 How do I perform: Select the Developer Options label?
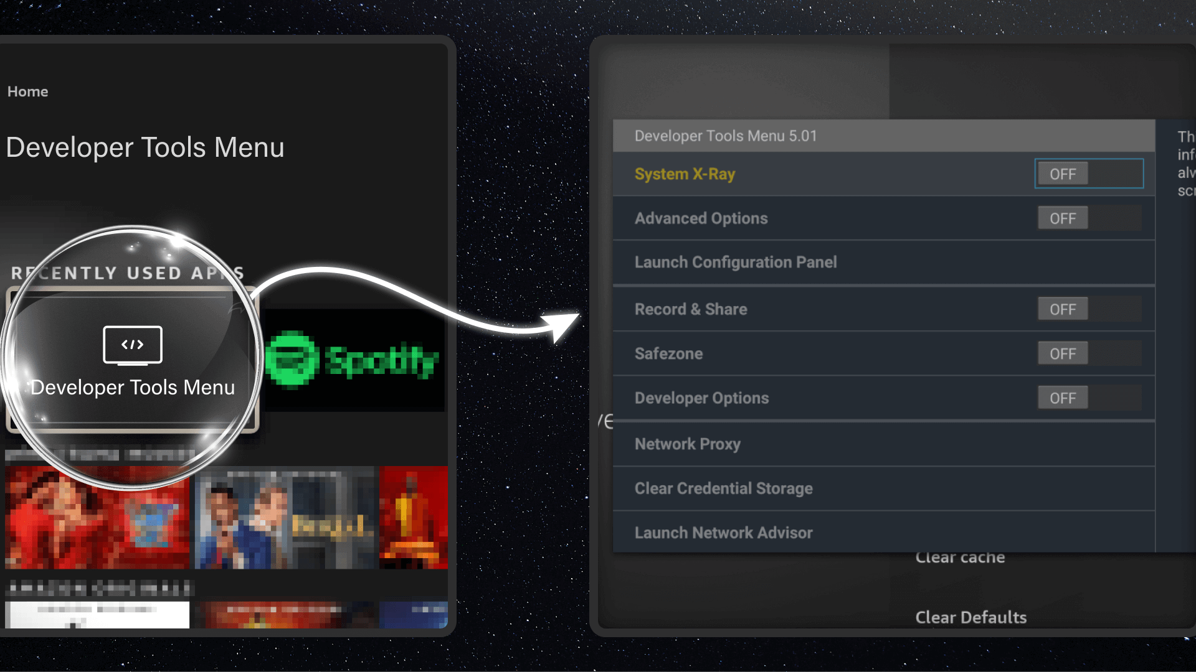(701, 398)
